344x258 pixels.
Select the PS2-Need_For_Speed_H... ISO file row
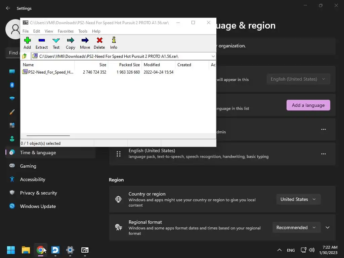48,72
